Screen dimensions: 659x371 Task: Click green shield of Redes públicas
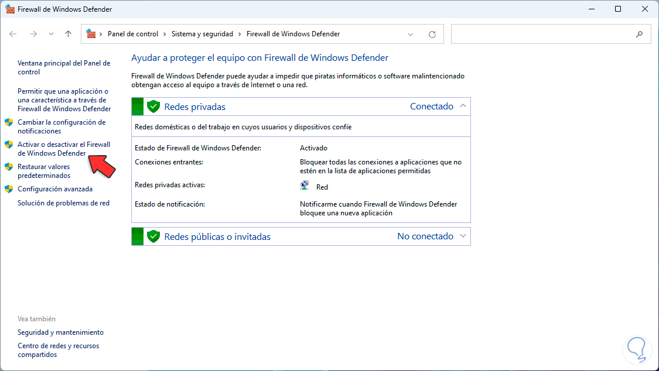pyautogui.click(x=153, y=236)
